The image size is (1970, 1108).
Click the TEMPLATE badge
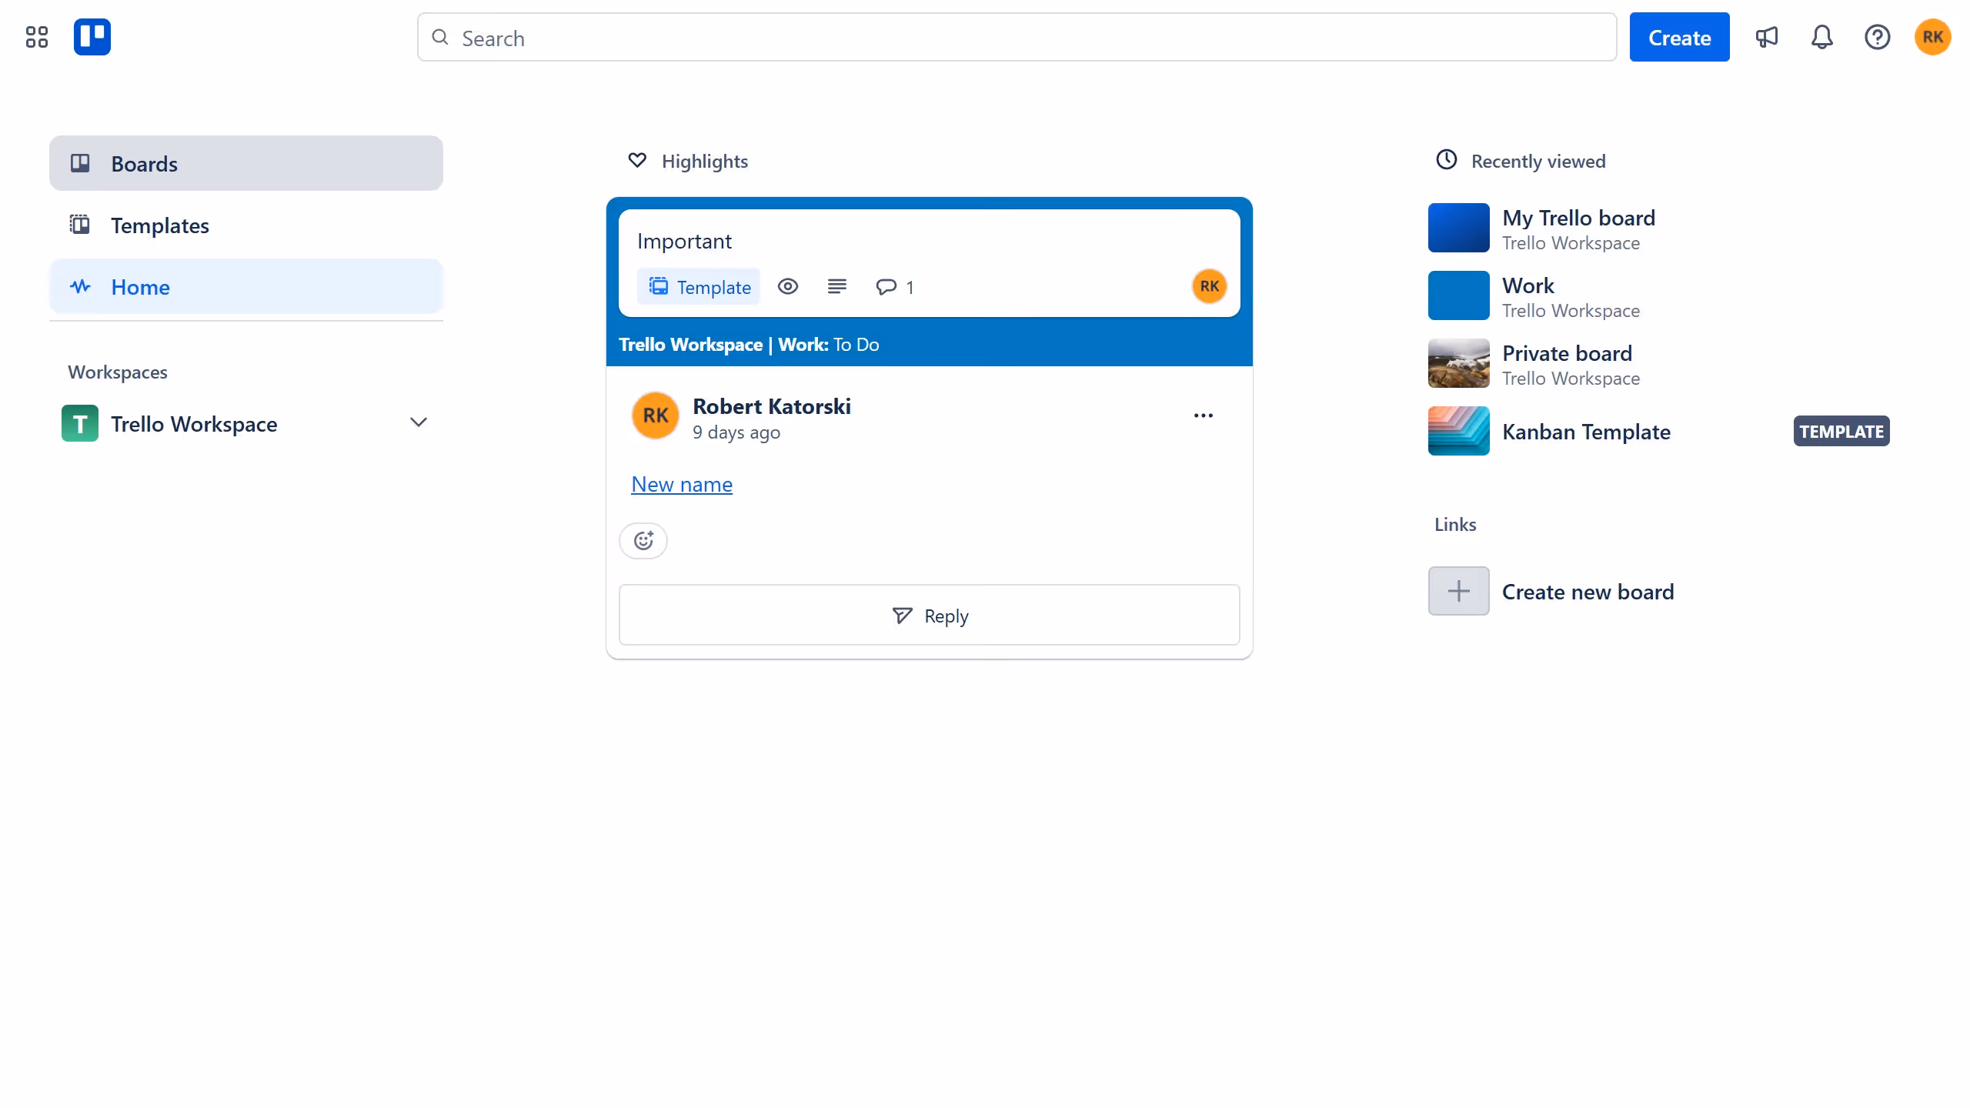[1841, 431]
